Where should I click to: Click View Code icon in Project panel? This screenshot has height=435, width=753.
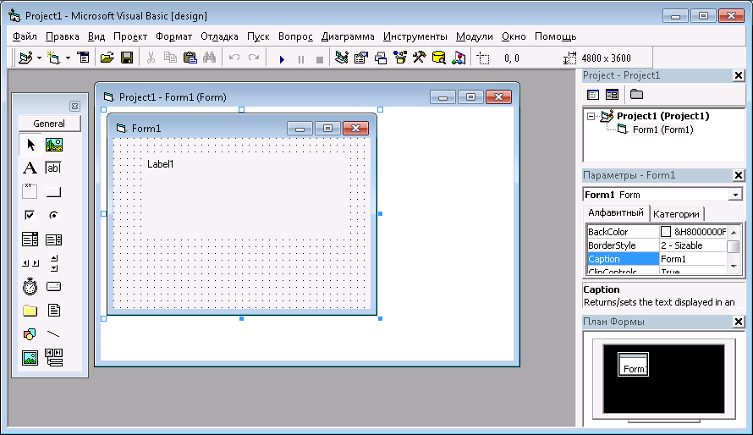(x=593, y=95)
